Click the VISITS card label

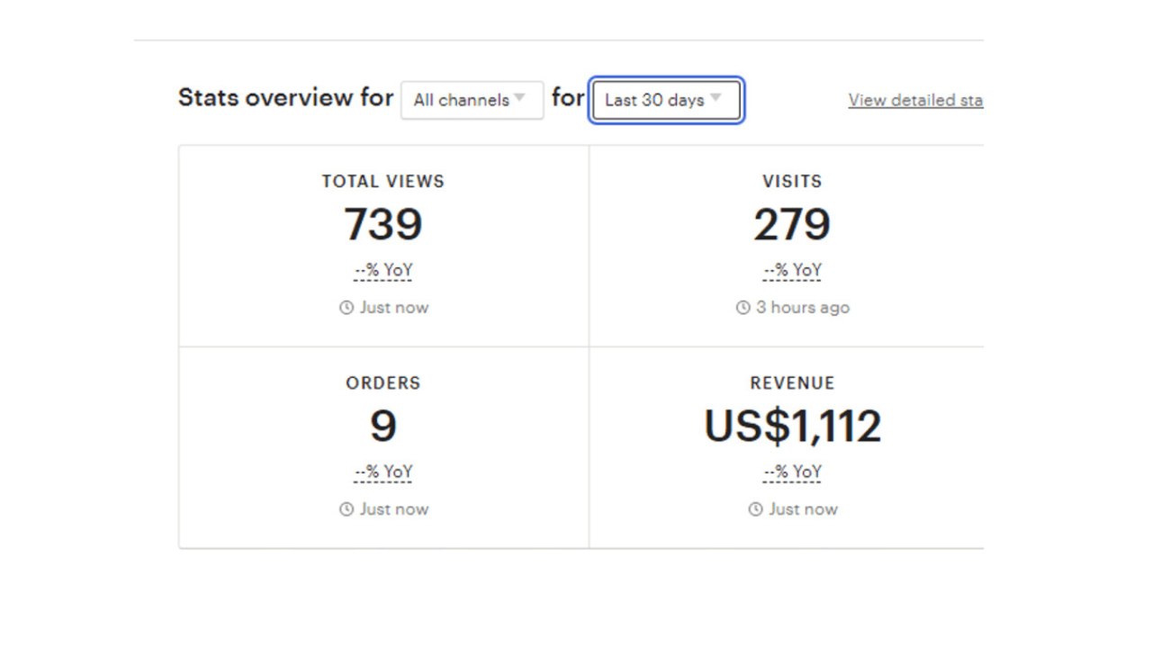tap(792, 181)
